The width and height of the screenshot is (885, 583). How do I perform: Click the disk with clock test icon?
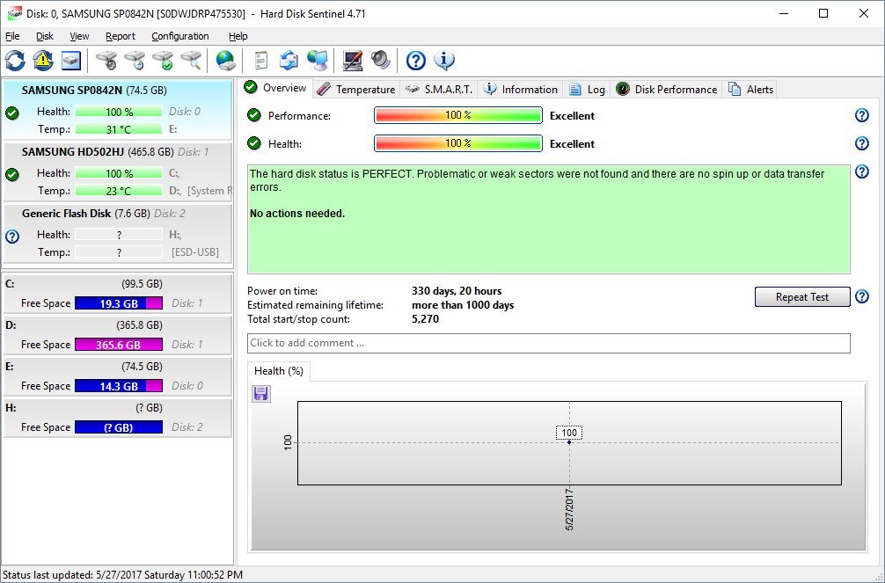click(x=135, y=61)
